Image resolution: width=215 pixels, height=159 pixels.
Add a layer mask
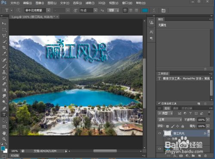point(181,156)
